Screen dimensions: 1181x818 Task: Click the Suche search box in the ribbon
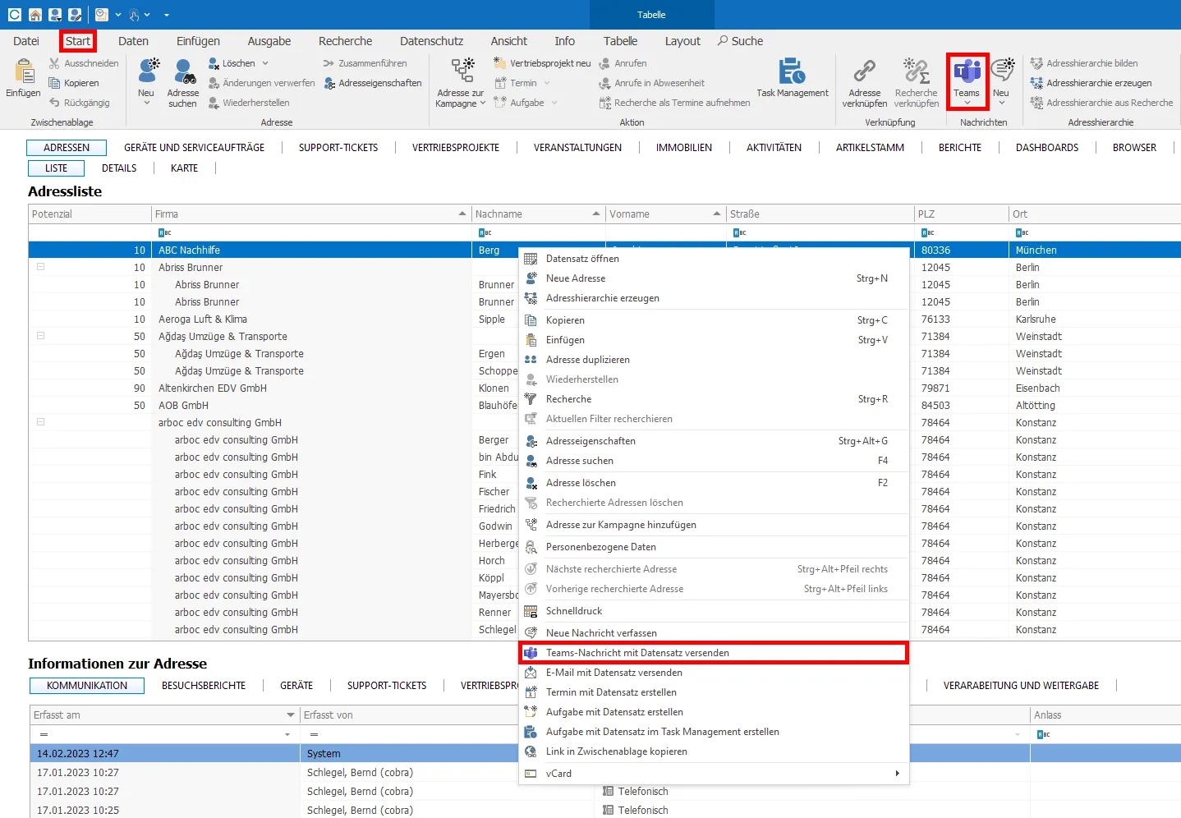point(740,41)
